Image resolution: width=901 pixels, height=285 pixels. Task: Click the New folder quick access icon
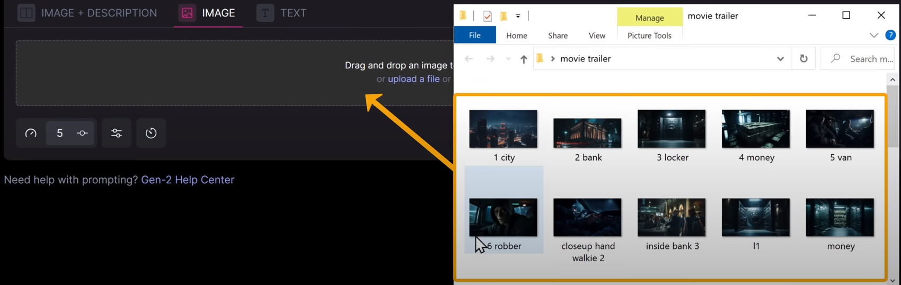coord(503,16)
